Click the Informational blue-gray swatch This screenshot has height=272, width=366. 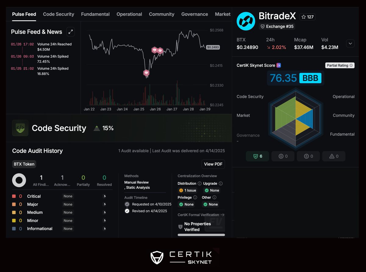(x=14, y=229)
